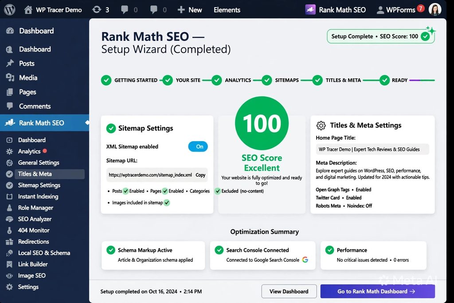
Task: Toggle the XML Sitemap enabled switch
Action: coord(198,146)
